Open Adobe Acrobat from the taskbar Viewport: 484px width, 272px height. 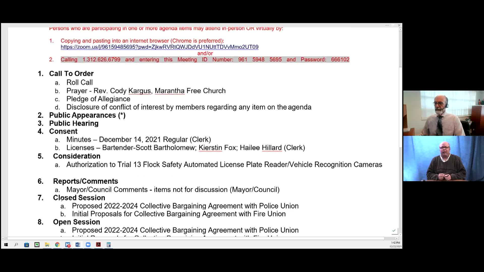(98, 245)
